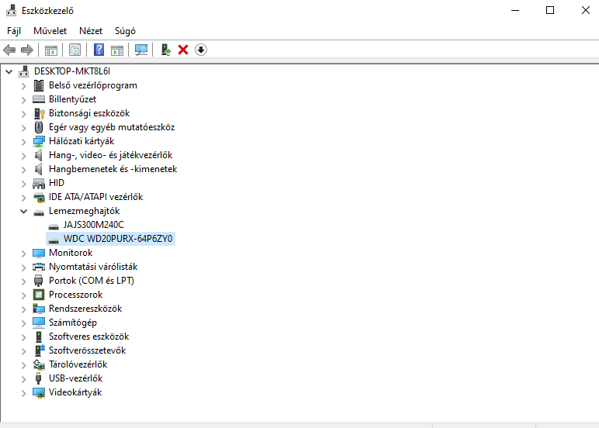
Task: Expand the Hangbemenetek és -kimenetek node
Action: click(x=24, y=170)
